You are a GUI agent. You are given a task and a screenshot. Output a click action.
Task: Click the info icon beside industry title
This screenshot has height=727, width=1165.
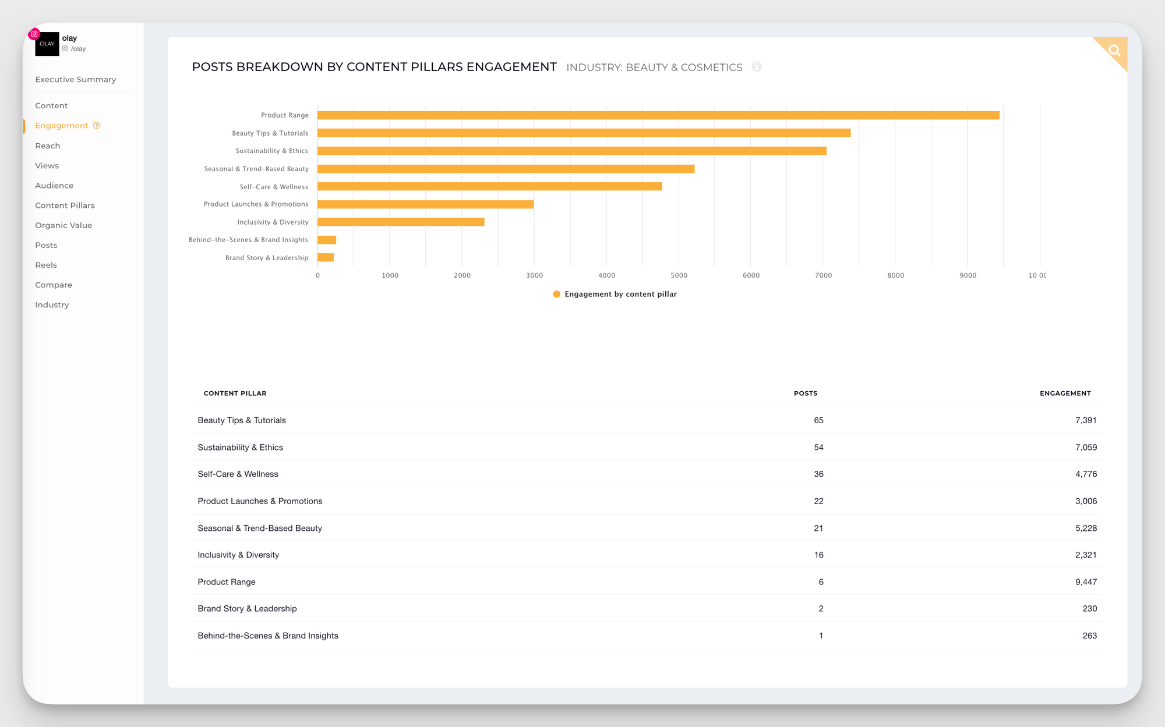point(757,67)
